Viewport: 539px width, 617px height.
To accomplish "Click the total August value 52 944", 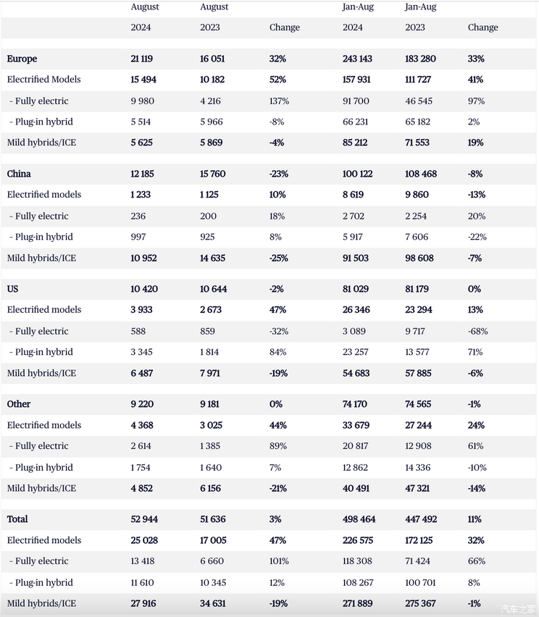I will 146,519.
